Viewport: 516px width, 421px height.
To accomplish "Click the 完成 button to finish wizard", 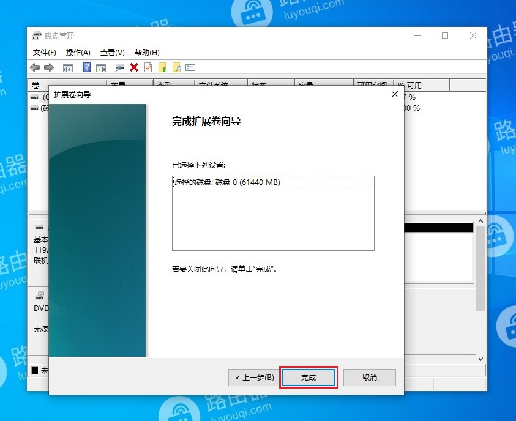I will (x=308, y=378).
